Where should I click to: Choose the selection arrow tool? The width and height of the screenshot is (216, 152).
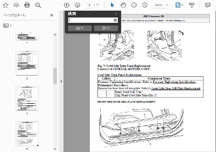(x=113, y=5)
